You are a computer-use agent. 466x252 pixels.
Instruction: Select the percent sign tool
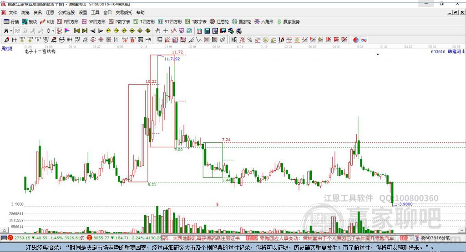click(250, 40)
